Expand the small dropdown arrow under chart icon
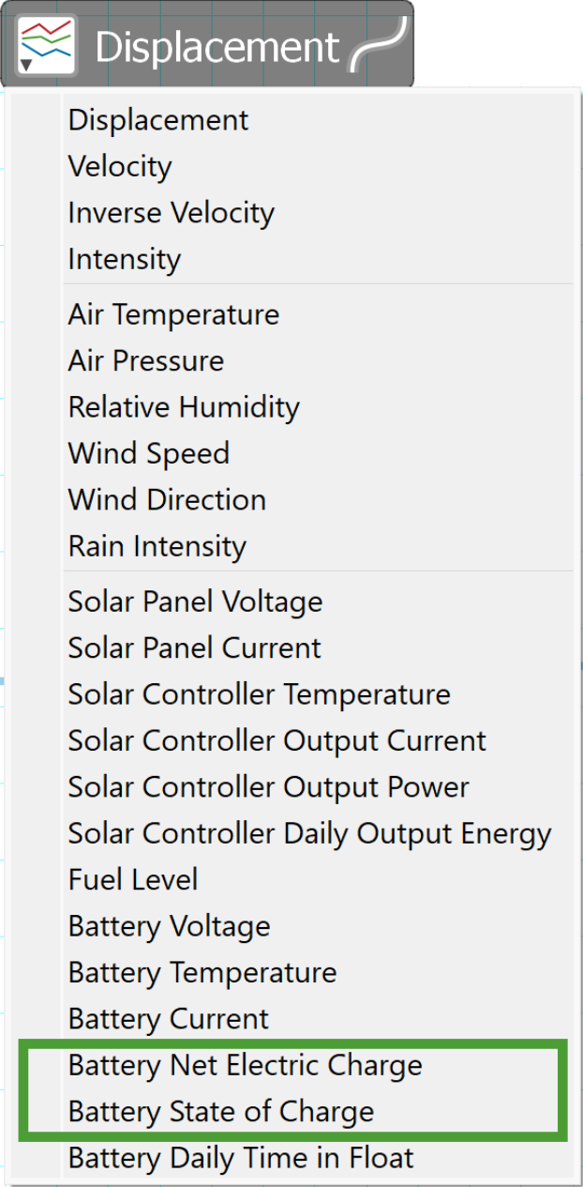This screenshot has height=1187, width=583. (26, 65)
